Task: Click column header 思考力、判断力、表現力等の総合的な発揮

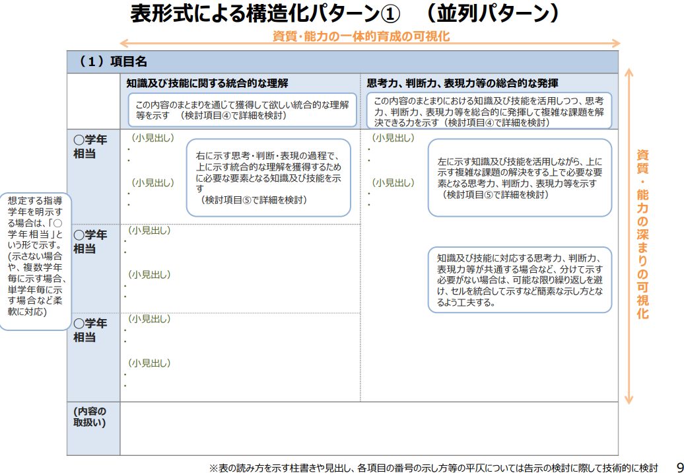Action: point(462,83)
